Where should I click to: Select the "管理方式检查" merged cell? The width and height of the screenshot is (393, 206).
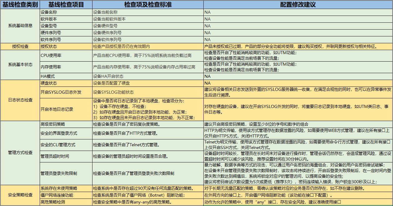[x=20, y=153]
